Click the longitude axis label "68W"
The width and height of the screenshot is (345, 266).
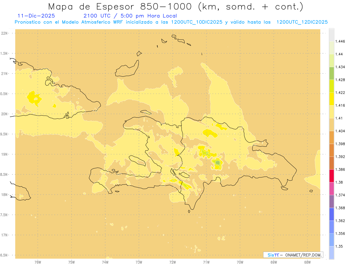pos(307,262)
